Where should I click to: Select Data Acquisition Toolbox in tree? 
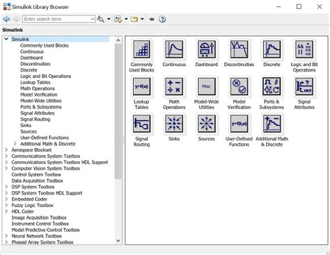pos(38,181)
